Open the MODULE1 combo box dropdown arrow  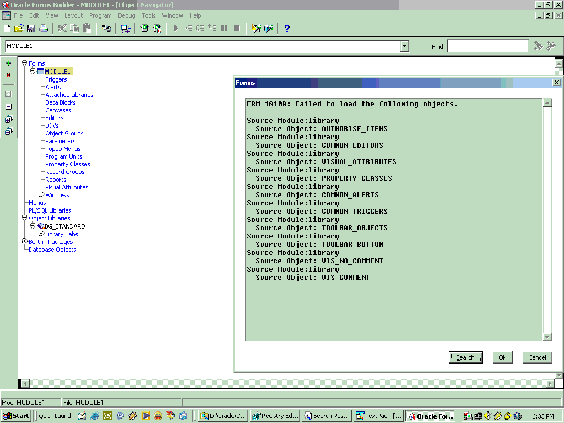click(x=405, y=46)
